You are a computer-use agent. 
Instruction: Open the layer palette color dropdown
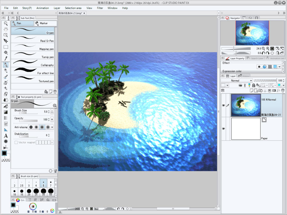click(228, 85)
